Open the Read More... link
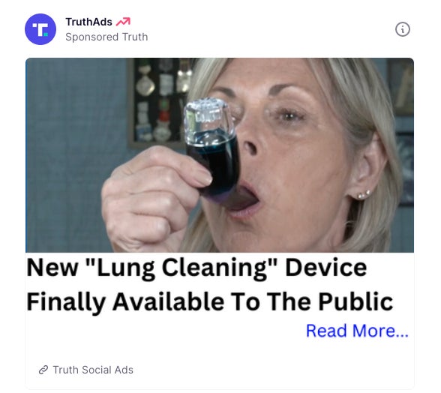Image resolution: width=441 pixels, height=393 pixels. click(357, 331)
